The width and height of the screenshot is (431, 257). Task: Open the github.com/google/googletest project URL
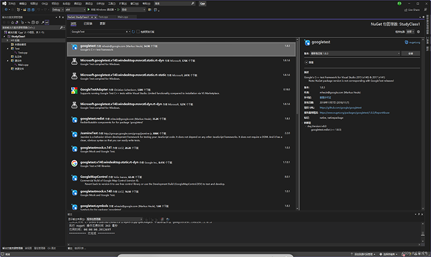[340, 108]
